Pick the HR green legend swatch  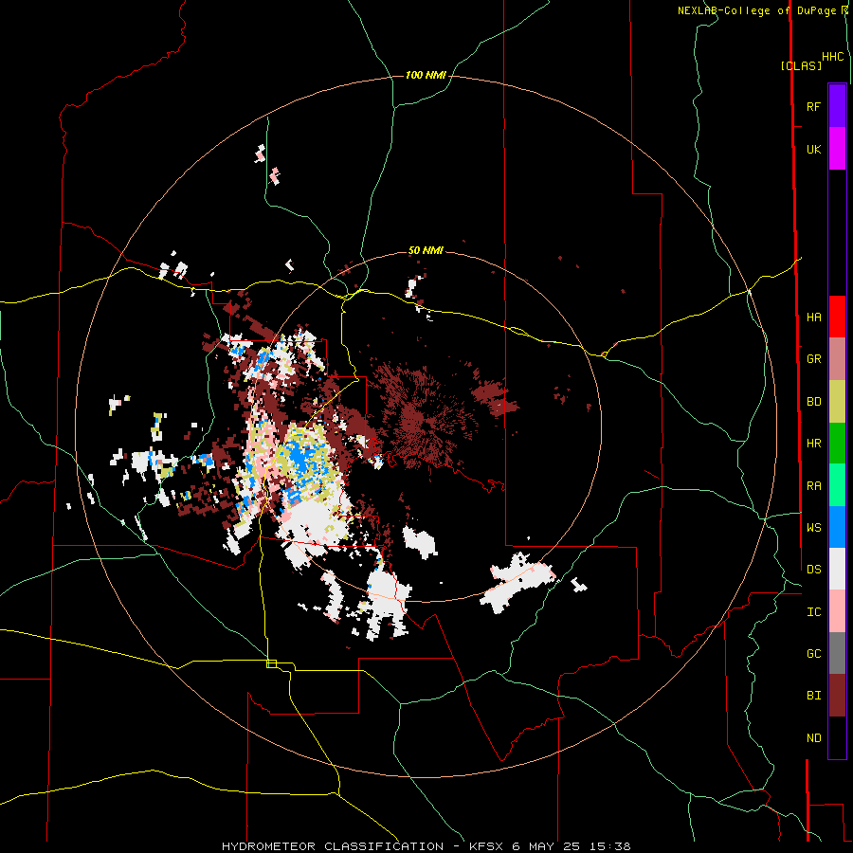[x=837, y=444]
